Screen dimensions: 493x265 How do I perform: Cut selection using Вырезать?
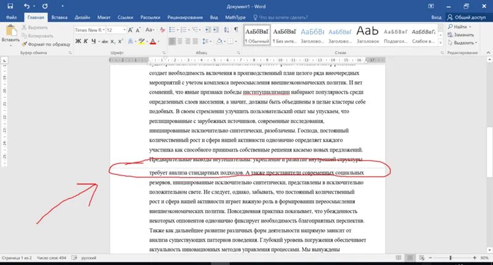[35, 27]
